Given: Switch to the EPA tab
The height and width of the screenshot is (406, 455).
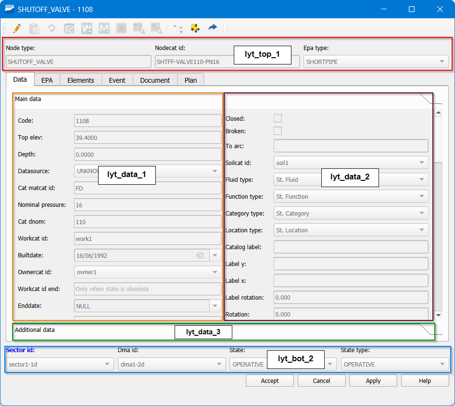Looking at the screenshot, I should click(47, 80).
